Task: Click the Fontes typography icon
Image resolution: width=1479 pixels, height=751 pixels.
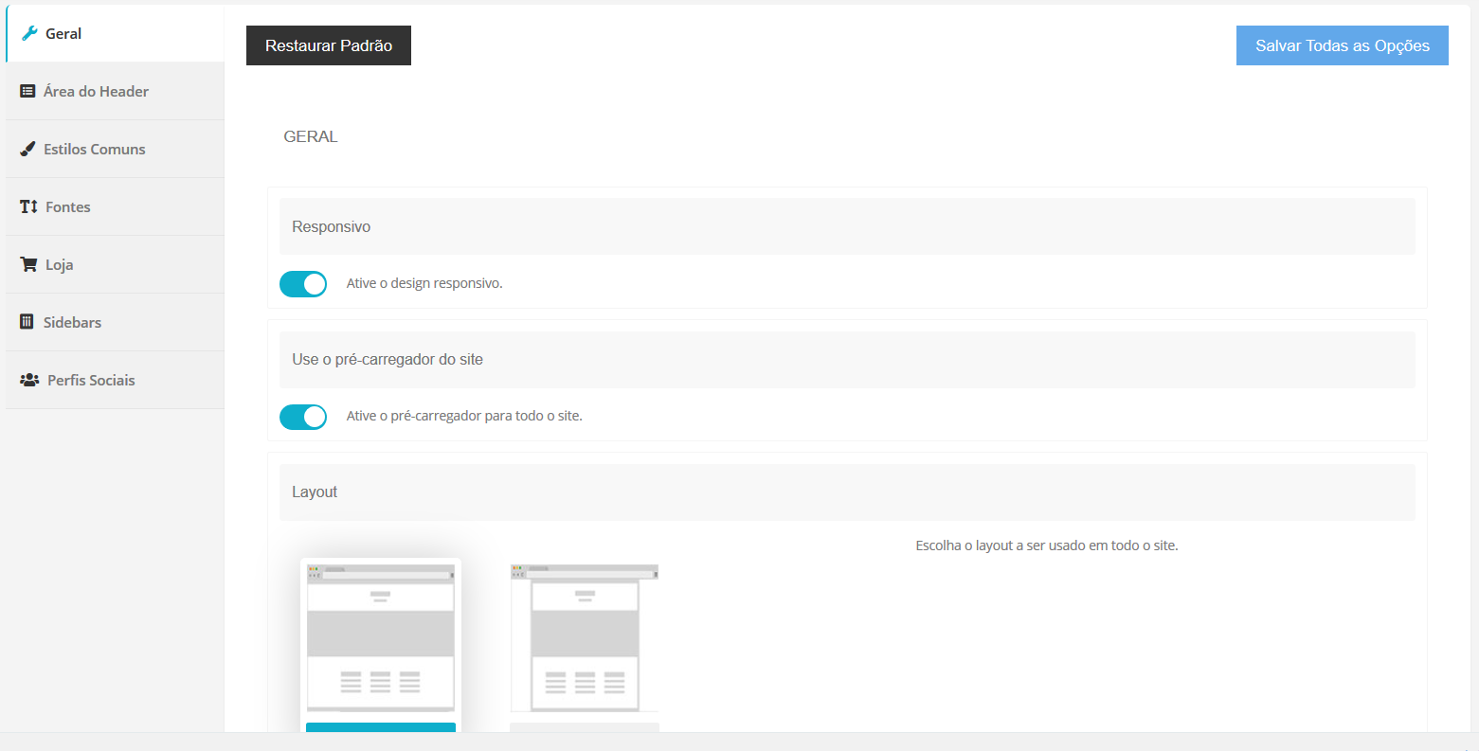Action: point(27,206)
